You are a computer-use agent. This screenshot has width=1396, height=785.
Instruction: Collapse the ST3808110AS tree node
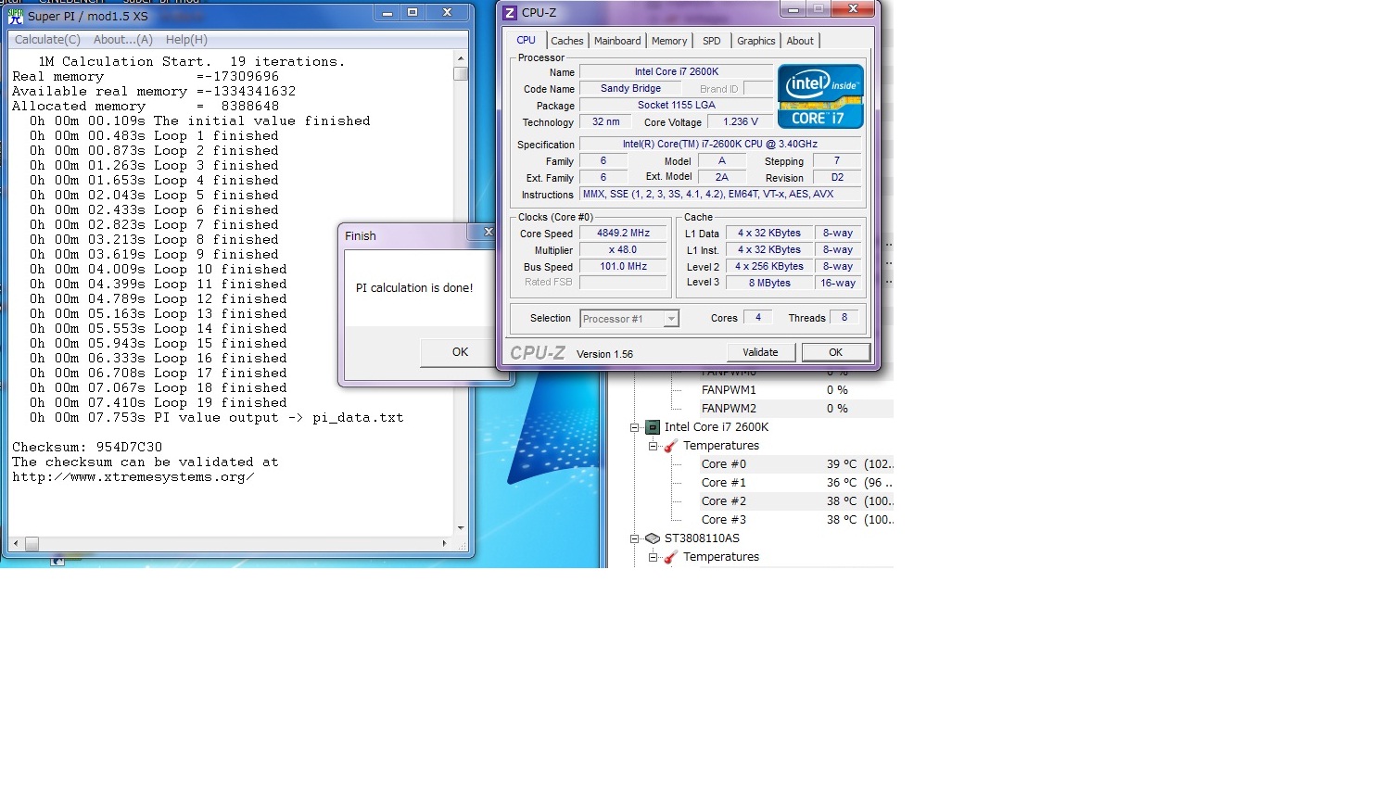[x=635, y=538]
